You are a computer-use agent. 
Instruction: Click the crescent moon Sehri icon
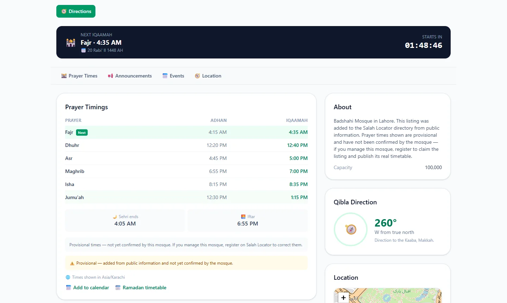click(115, 217)
